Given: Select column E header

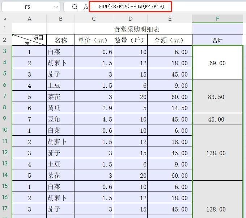Looking at the screenshot, I should [x=170, y=19].
